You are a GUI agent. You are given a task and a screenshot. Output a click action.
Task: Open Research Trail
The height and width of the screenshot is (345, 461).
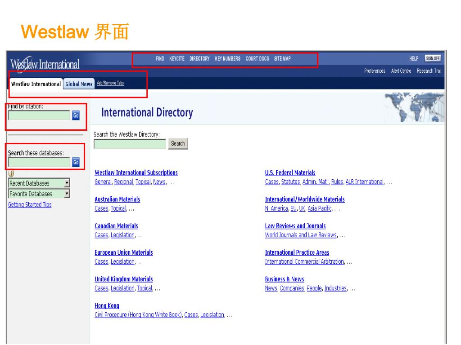click(x=429, y=71)
